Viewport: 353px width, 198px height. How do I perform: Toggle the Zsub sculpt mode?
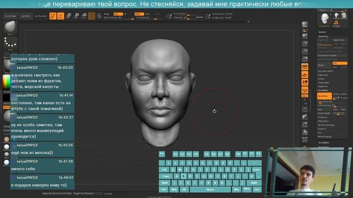point(147,14)
